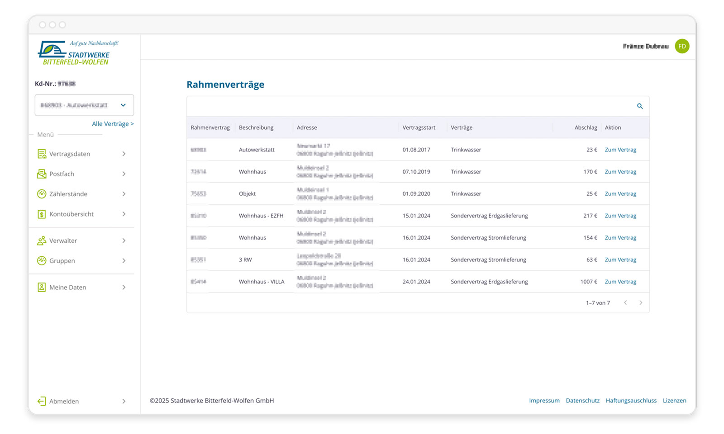Click the Vertragsdaten document icon in sidebar

tap(42, 154)
